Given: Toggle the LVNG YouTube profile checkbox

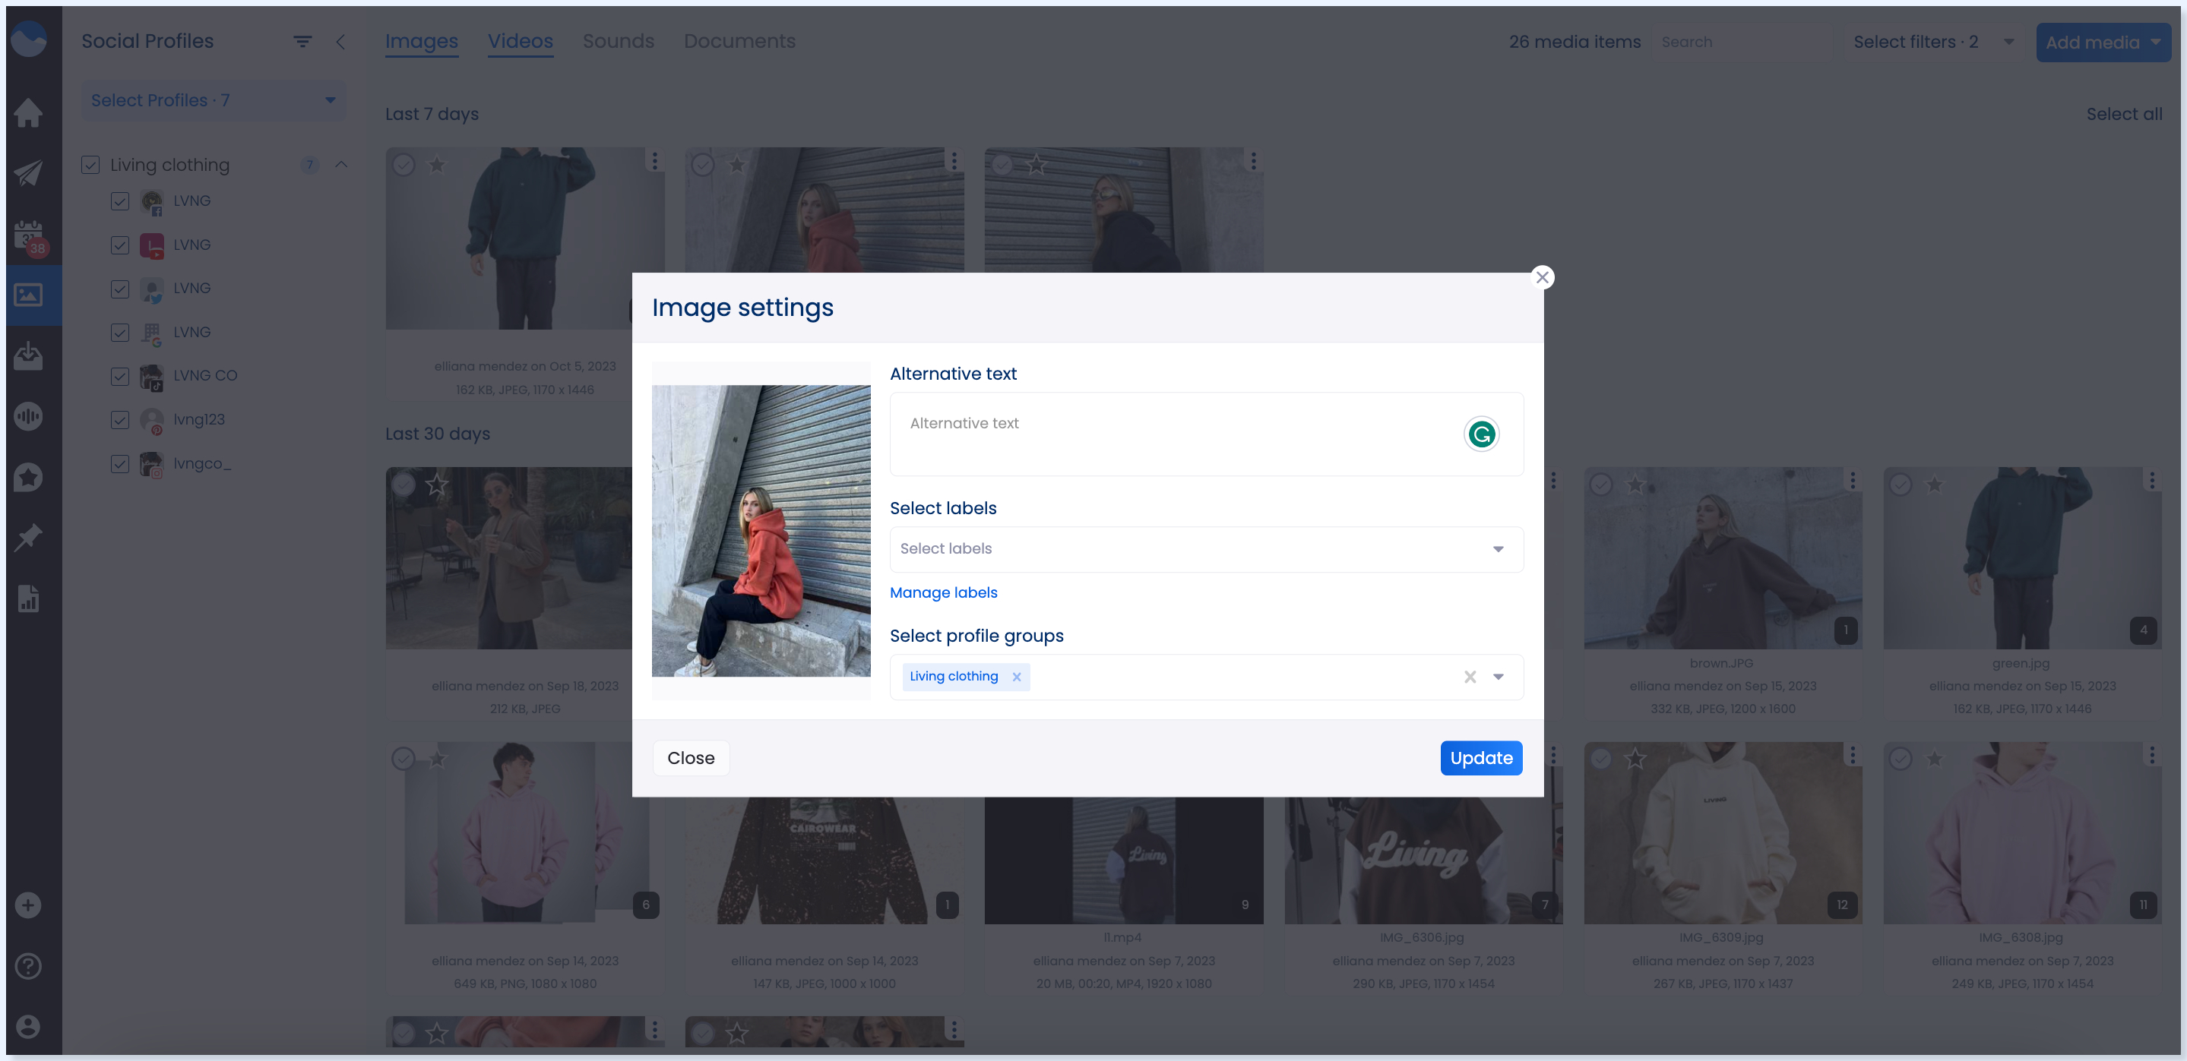Looking at the screenshot, I should (x=120, y=245).
